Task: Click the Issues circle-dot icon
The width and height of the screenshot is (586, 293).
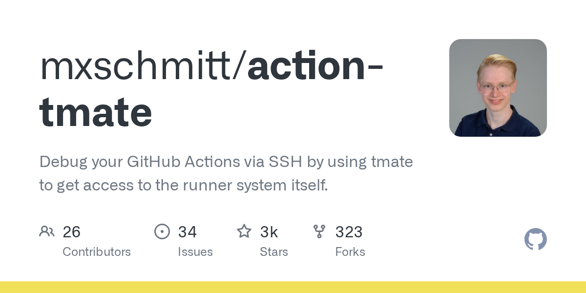Action: click(x=162, y=231)
